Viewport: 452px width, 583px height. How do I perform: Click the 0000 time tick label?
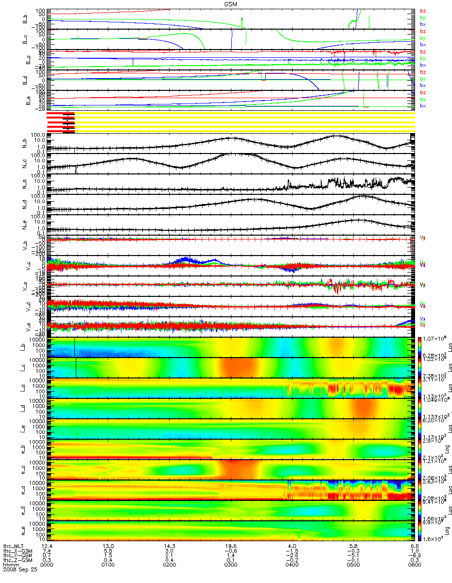pyautogui.click(x=47, y=566)
